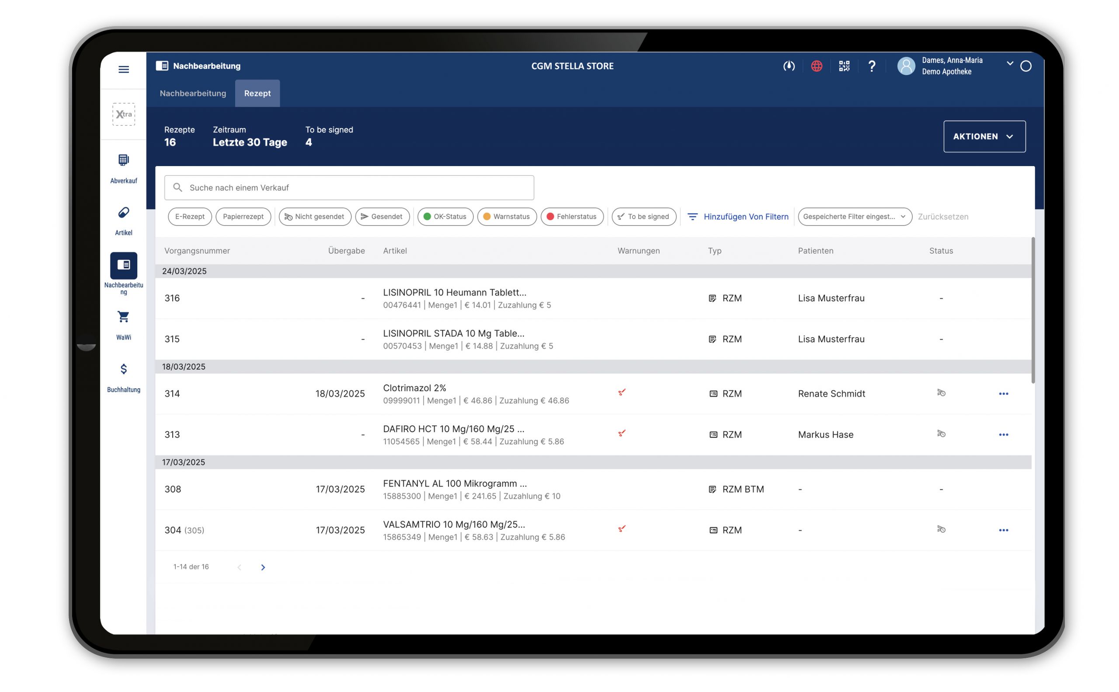Click the circle icon beside user menu

click(x=1025, y=66)
